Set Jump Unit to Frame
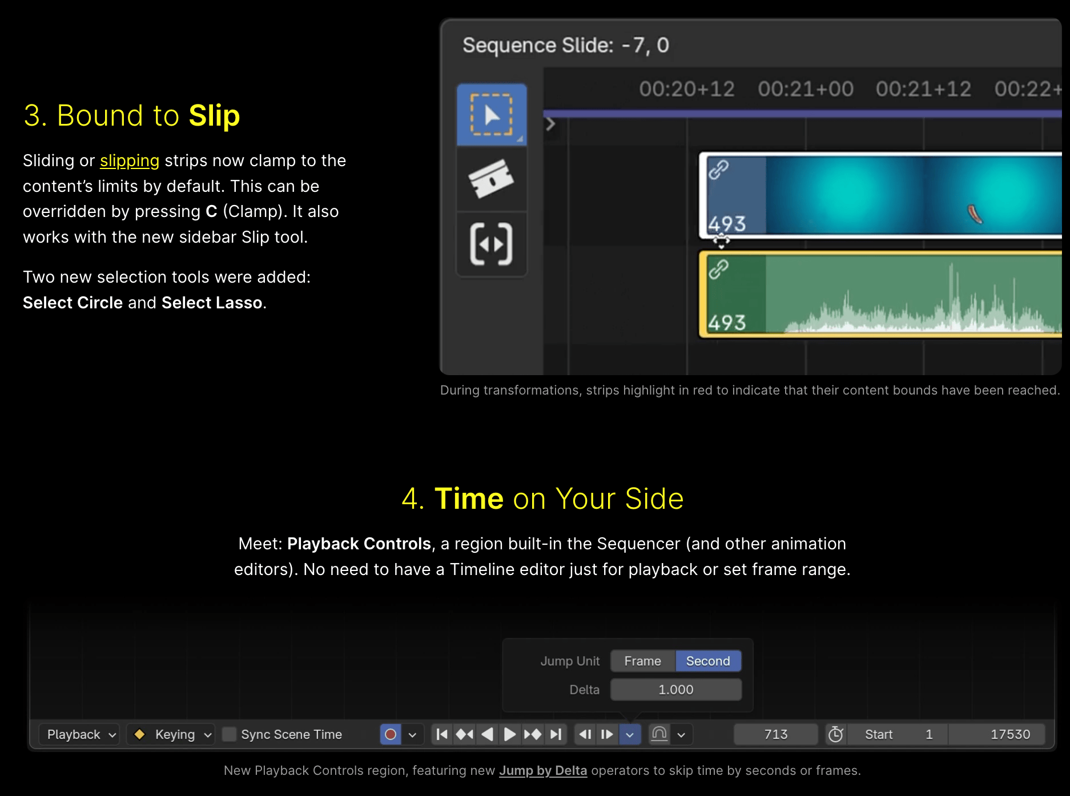 pos(642,661)
